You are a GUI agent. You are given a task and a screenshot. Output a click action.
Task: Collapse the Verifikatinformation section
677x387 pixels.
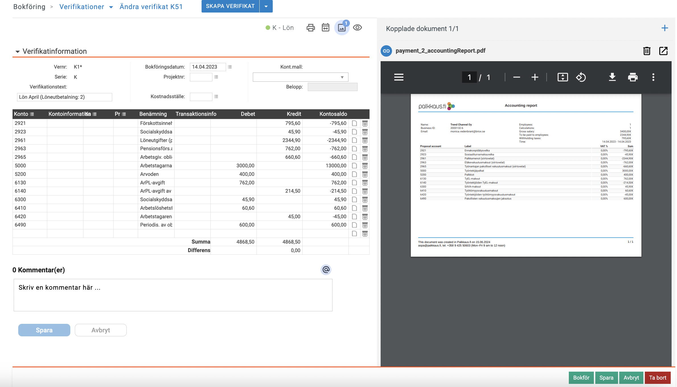pos(18,52)
